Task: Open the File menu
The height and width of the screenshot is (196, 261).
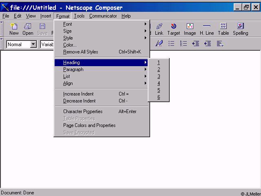Action: point(6,16)
